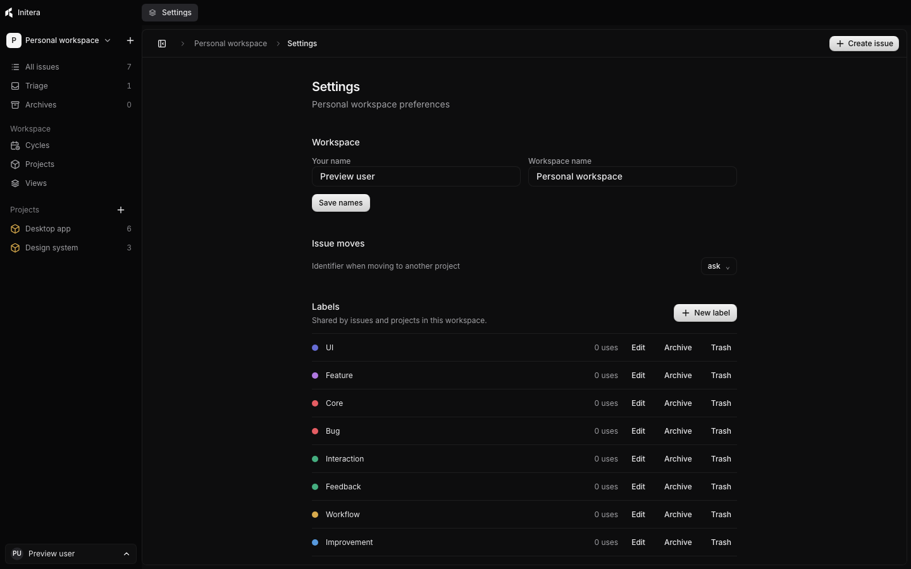Click the Projects cube icon in Workspace
911x569 pixels.
pos(15,164)
